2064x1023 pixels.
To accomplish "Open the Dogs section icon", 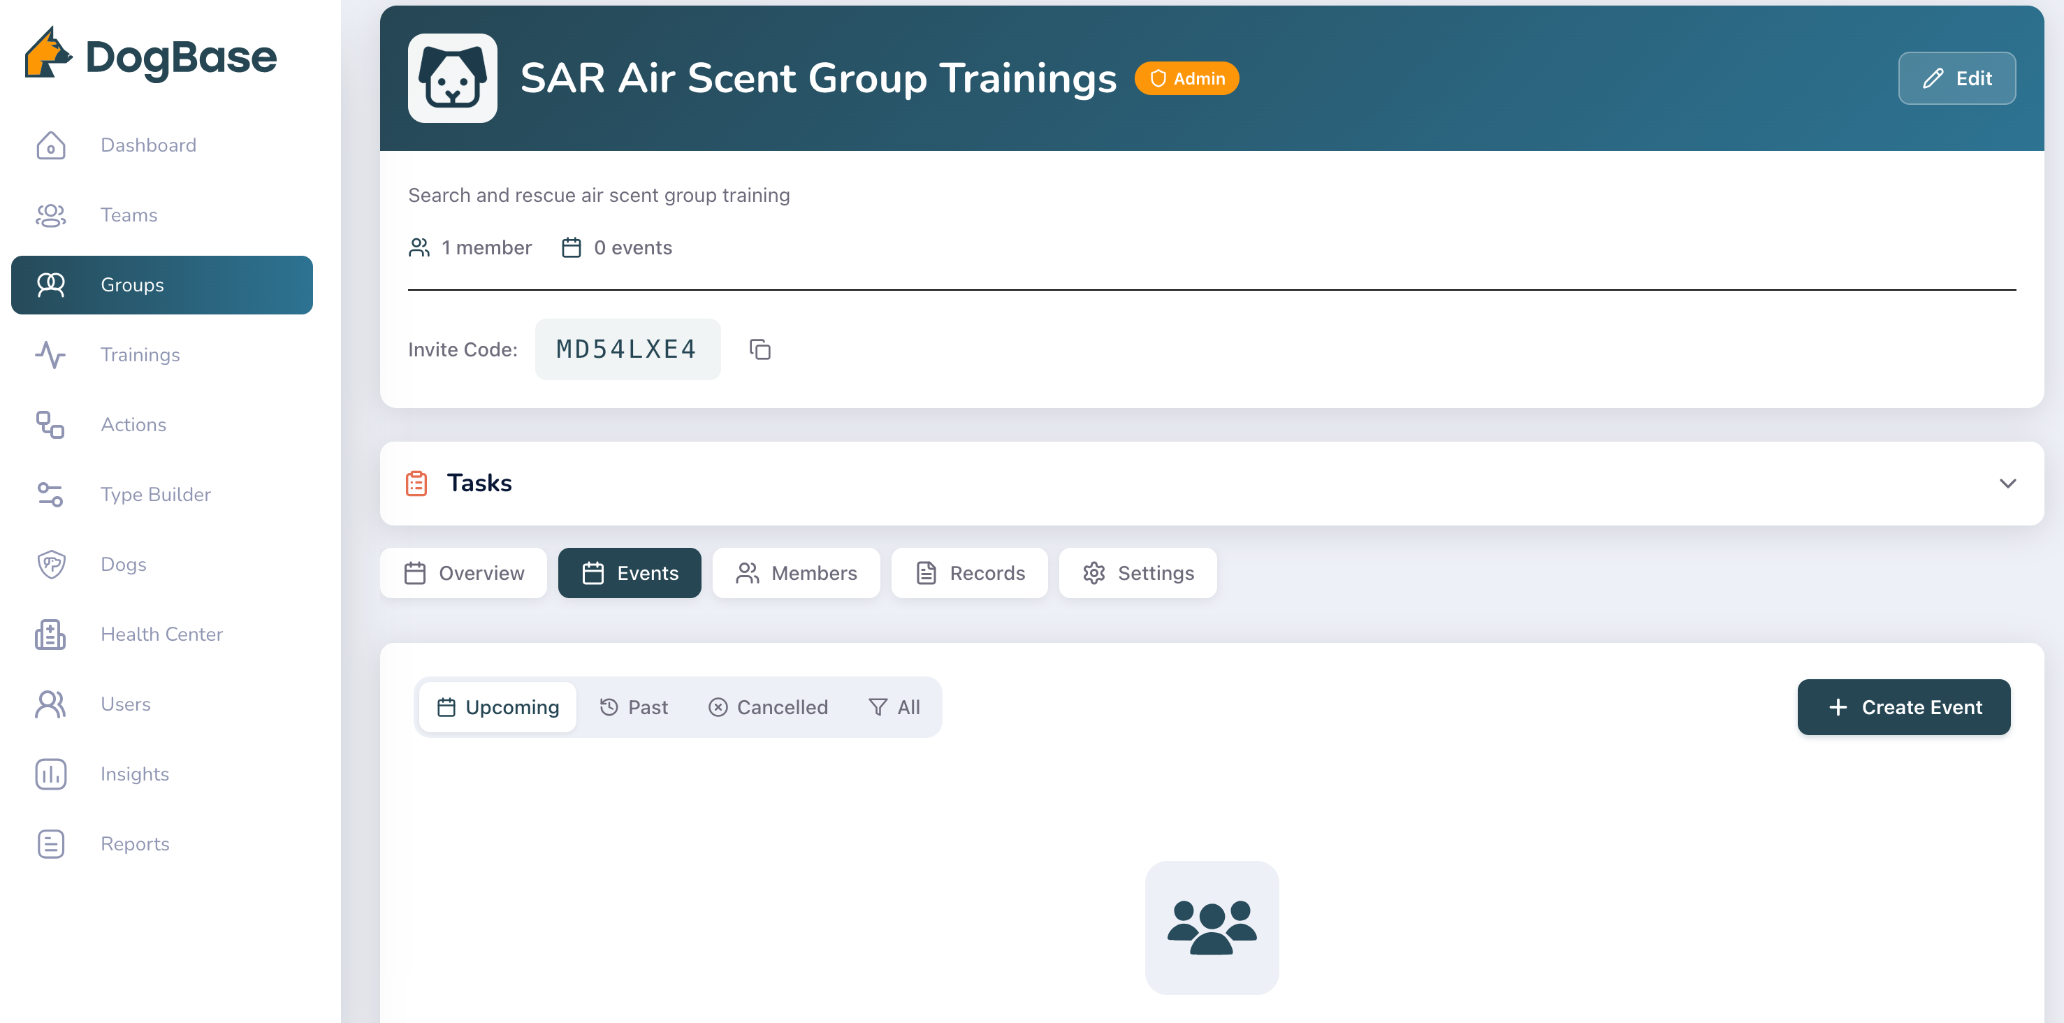I will coord(50,564).
